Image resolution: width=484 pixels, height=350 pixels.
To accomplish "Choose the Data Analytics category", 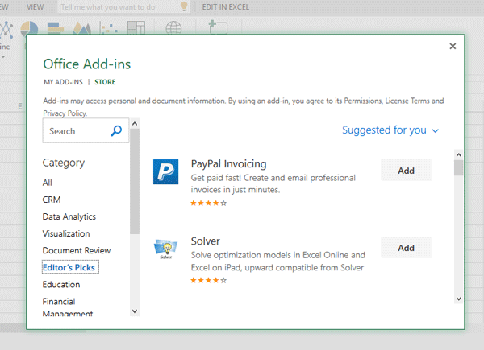I will (69, 216).
